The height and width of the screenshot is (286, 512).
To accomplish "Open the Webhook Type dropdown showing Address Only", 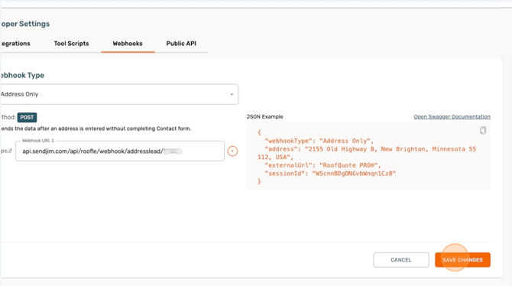I will [x=119, y=94].
